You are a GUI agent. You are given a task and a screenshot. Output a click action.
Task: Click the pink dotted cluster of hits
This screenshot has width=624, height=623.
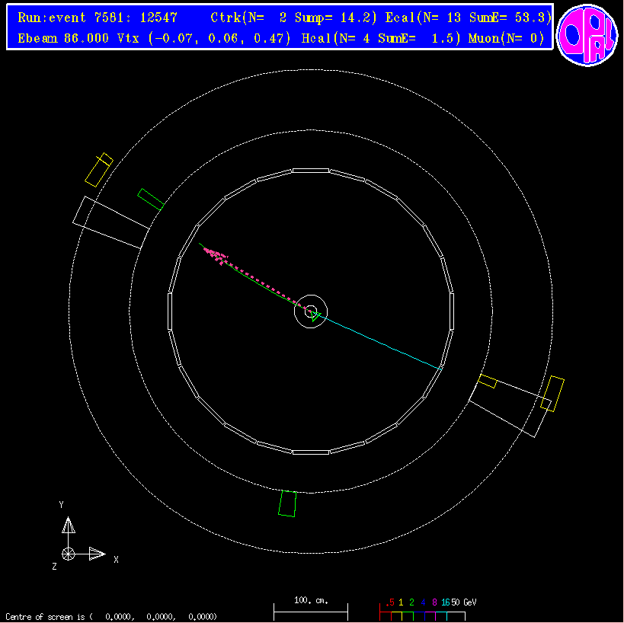[217, 255]
